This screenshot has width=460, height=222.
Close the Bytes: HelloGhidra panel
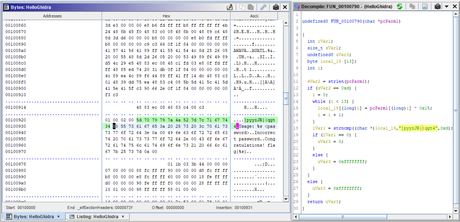[x=285, y=7]
